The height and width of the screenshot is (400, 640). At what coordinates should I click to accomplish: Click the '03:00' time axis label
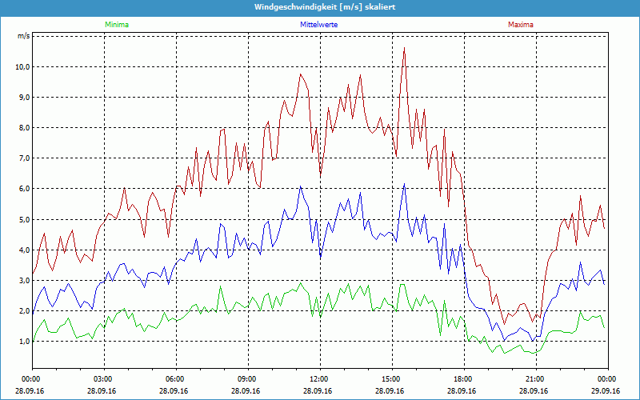(x=102, y=379)
